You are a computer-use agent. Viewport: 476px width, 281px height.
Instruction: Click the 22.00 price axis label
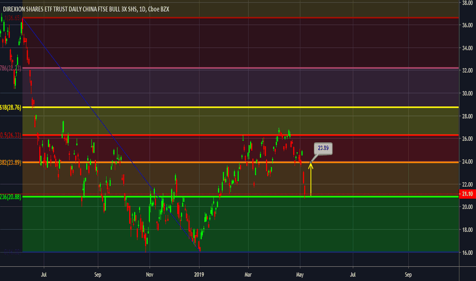(467, 184)
